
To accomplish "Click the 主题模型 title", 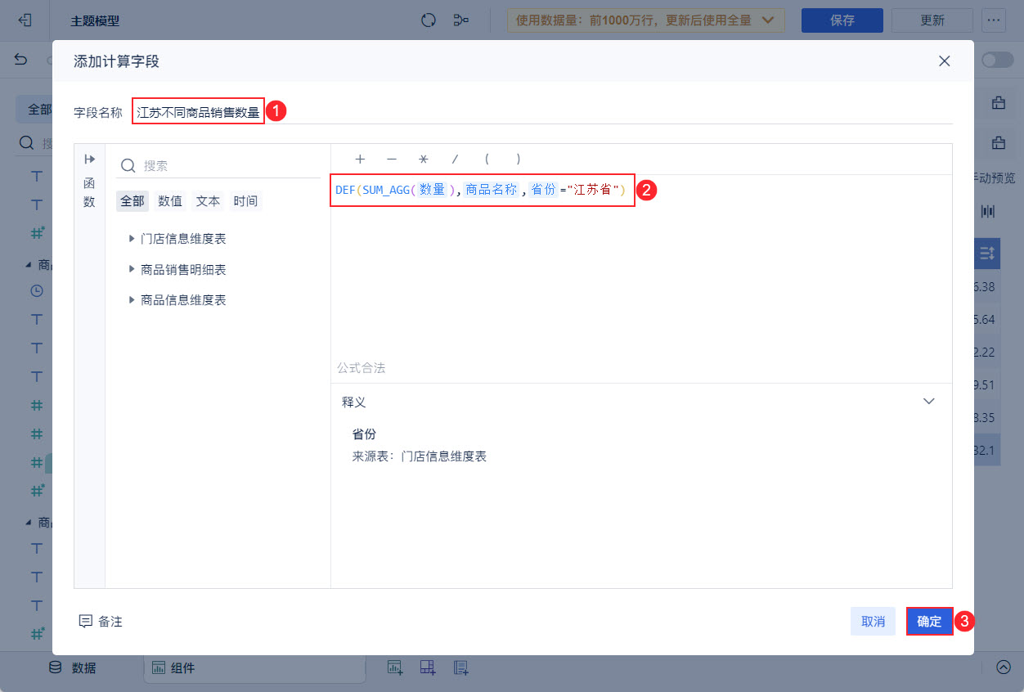I will click(94, 20).
